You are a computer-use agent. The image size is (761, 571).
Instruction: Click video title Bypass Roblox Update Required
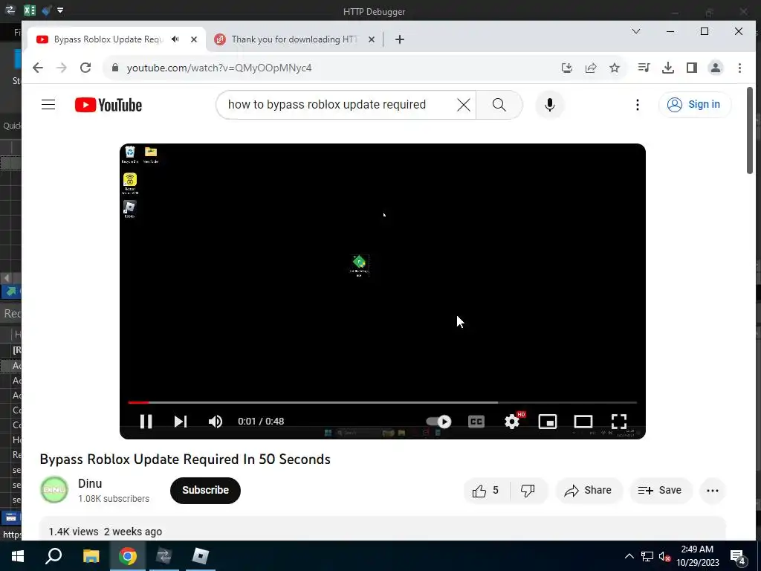pyautogui.click(x=185, y=459)
